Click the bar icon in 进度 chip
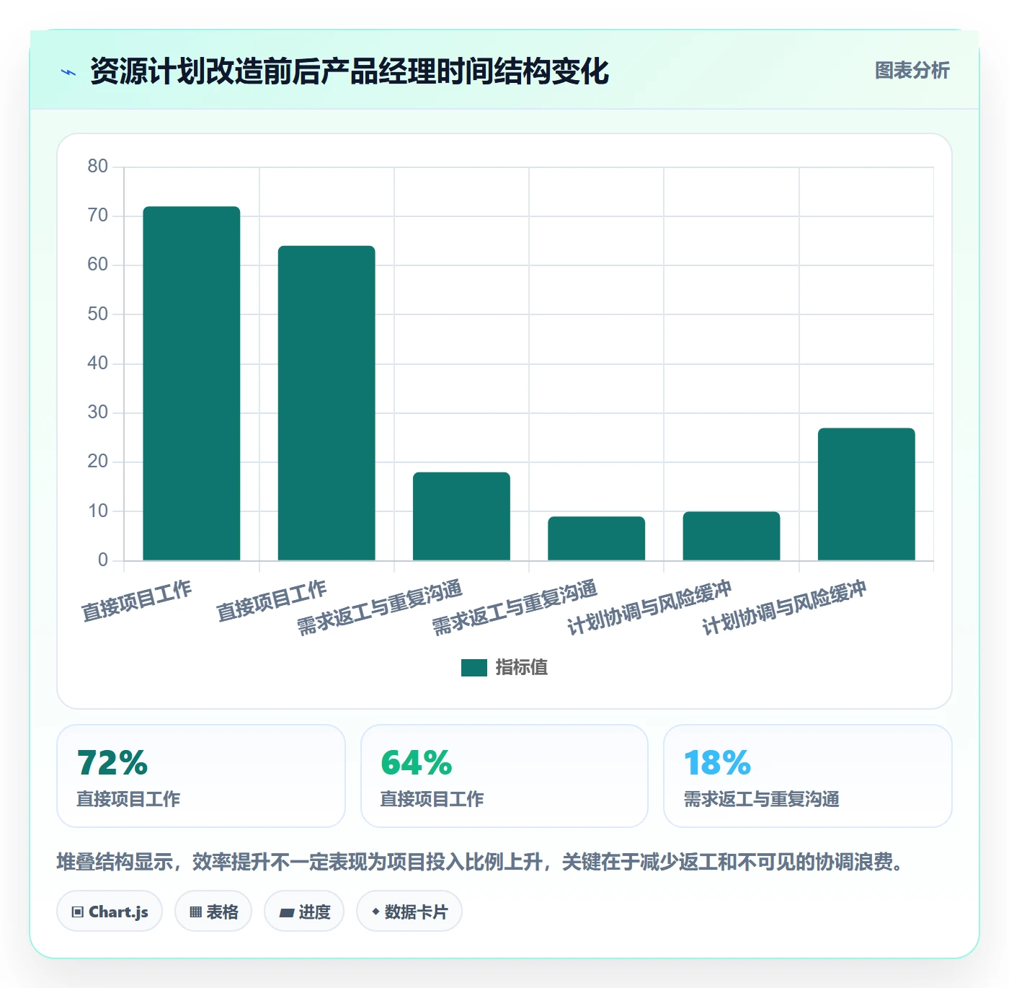 (x=286, y=913)
